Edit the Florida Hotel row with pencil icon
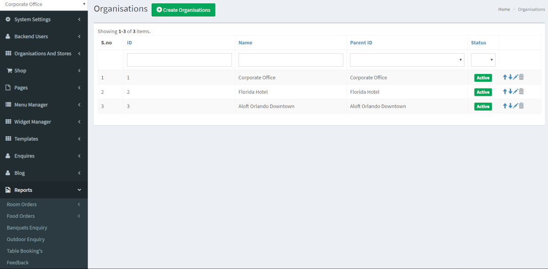 tap(516, 91)
